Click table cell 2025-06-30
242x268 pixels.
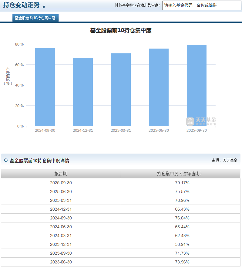click(x=61, y=192)
